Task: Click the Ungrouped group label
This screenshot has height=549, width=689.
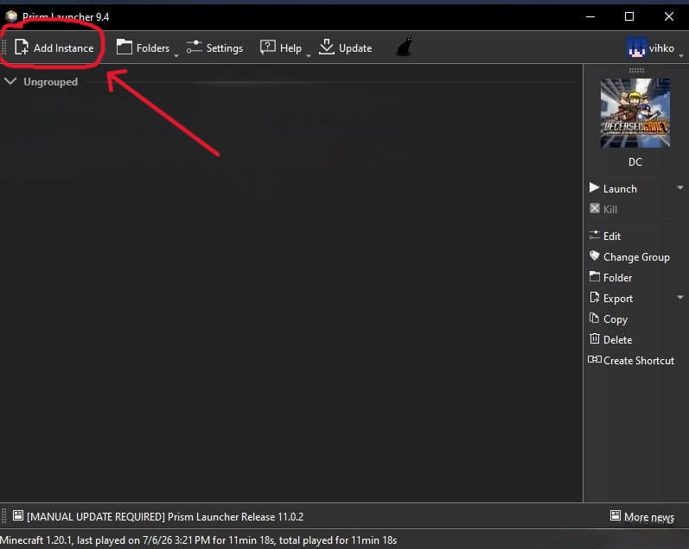Action: 50,82
